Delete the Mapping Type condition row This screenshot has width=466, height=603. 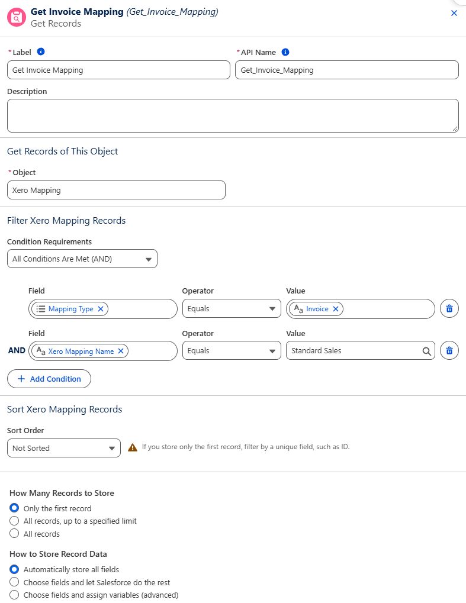[x=449, y=308]
